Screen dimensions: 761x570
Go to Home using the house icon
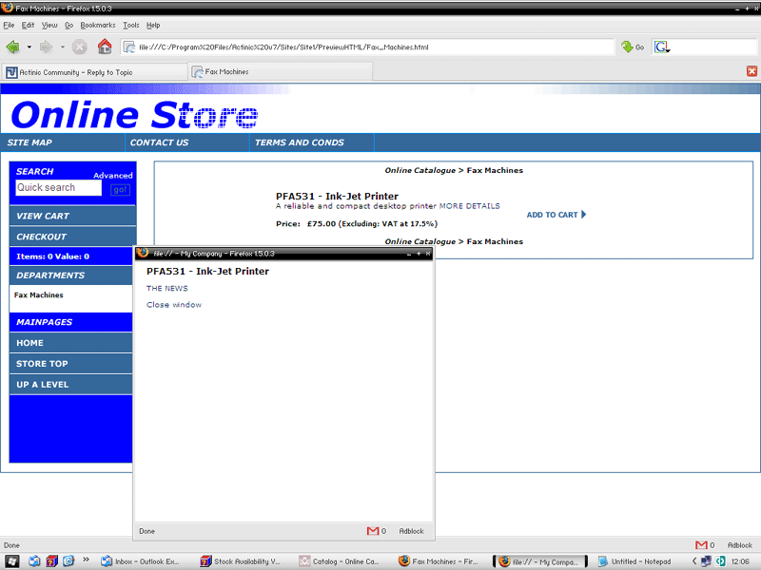click(x=105, y=47)
